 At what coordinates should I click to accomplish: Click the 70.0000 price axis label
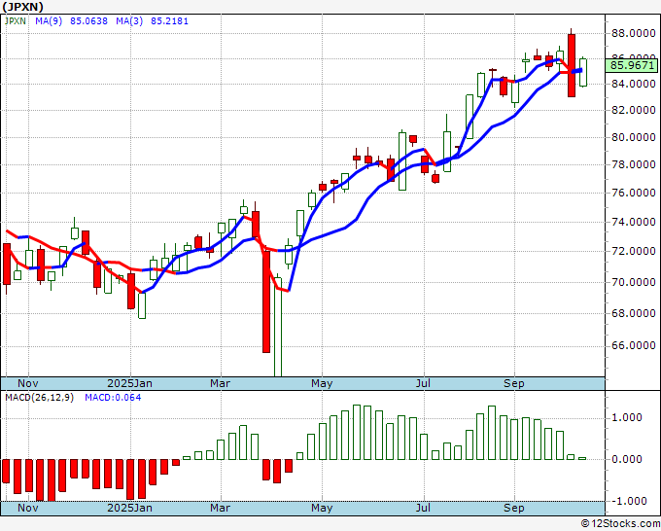pos(633,282)
